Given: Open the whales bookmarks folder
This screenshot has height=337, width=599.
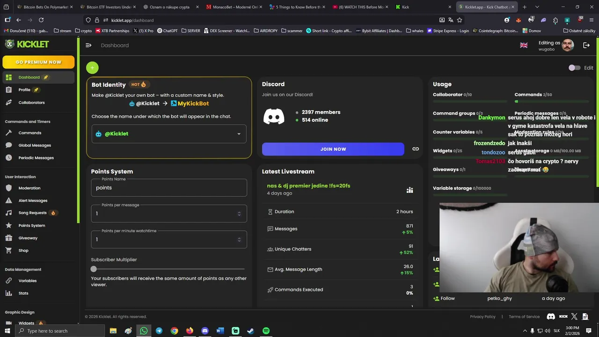Looking at the screenshot, I should [x=415, y=31].
